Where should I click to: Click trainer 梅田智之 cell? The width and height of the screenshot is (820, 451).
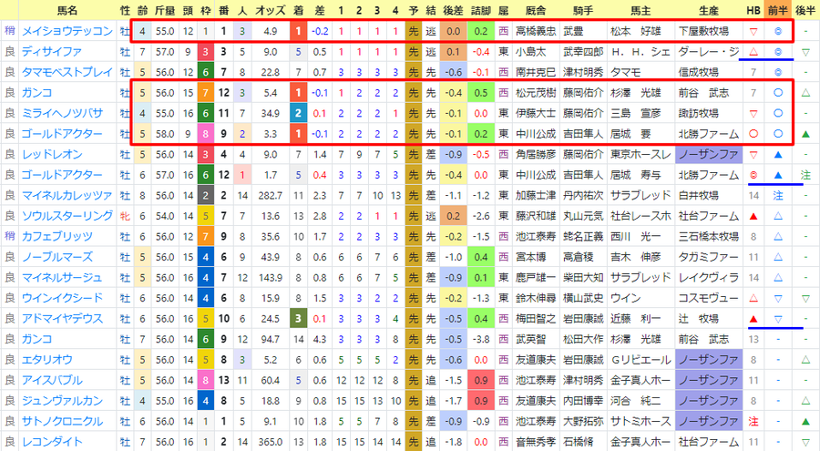pyautogui.click(x=536, y=319)
